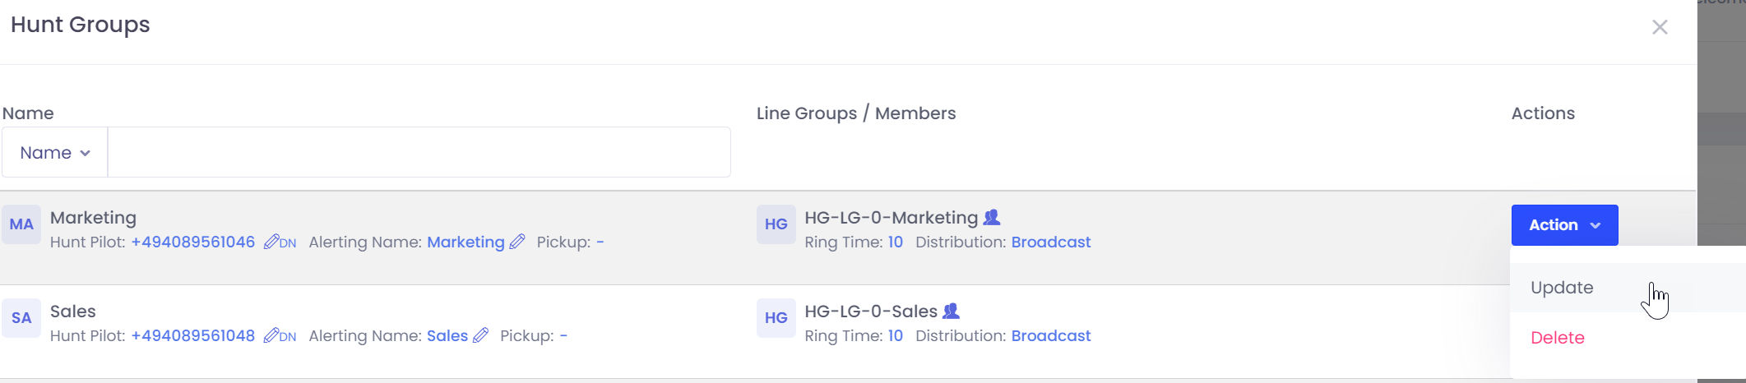
Task: Edit the Marketing alerting name pencil icon
Action: click(x=517, y=242)
